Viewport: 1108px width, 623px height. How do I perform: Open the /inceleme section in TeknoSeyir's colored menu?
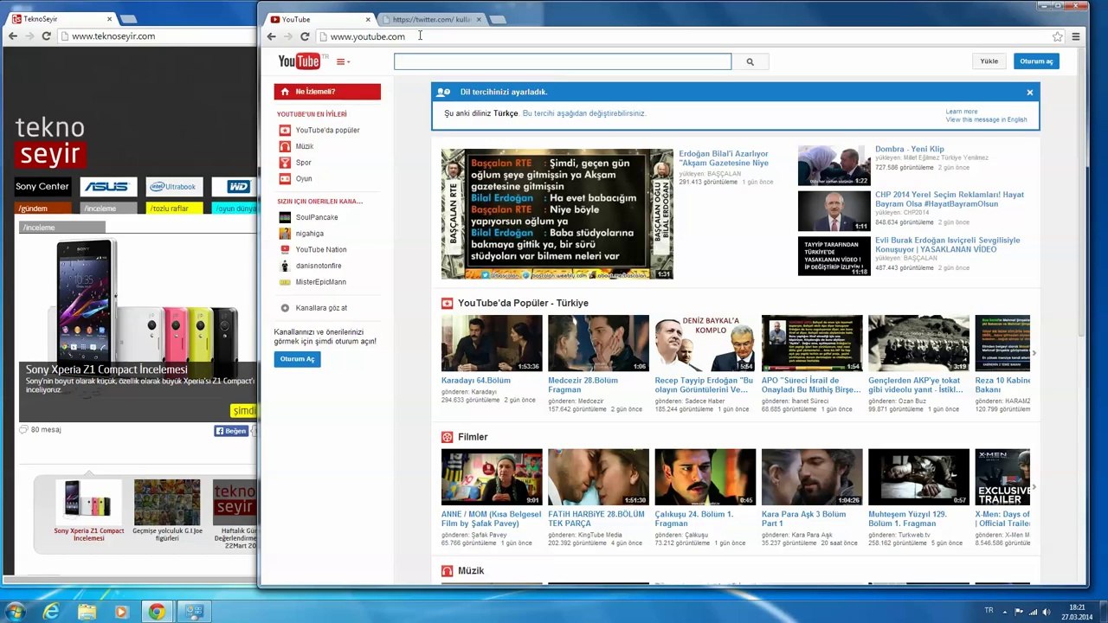[x=109, y=209]
